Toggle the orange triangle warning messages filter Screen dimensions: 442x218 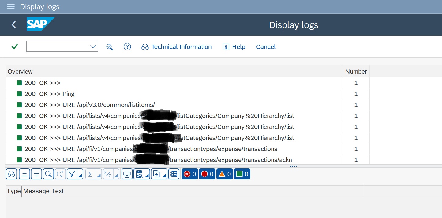point(224,174)
